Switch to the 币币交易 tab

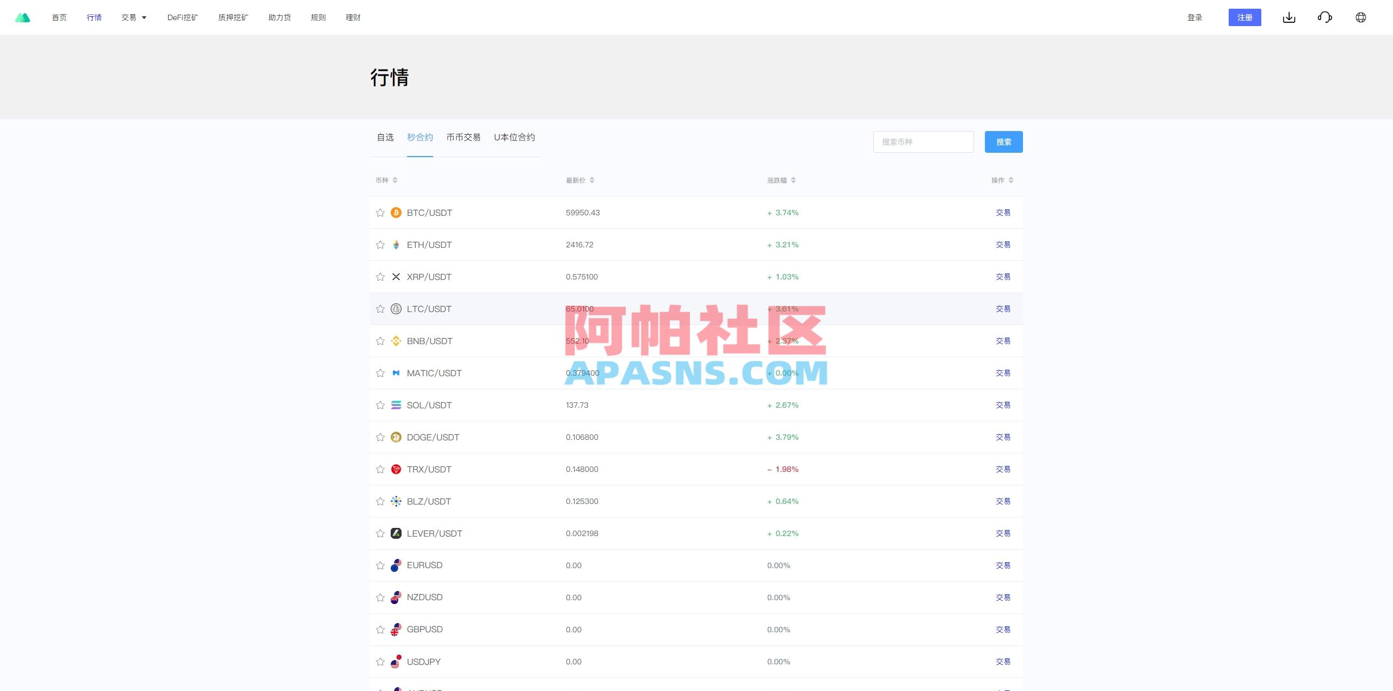coord(463,138)
